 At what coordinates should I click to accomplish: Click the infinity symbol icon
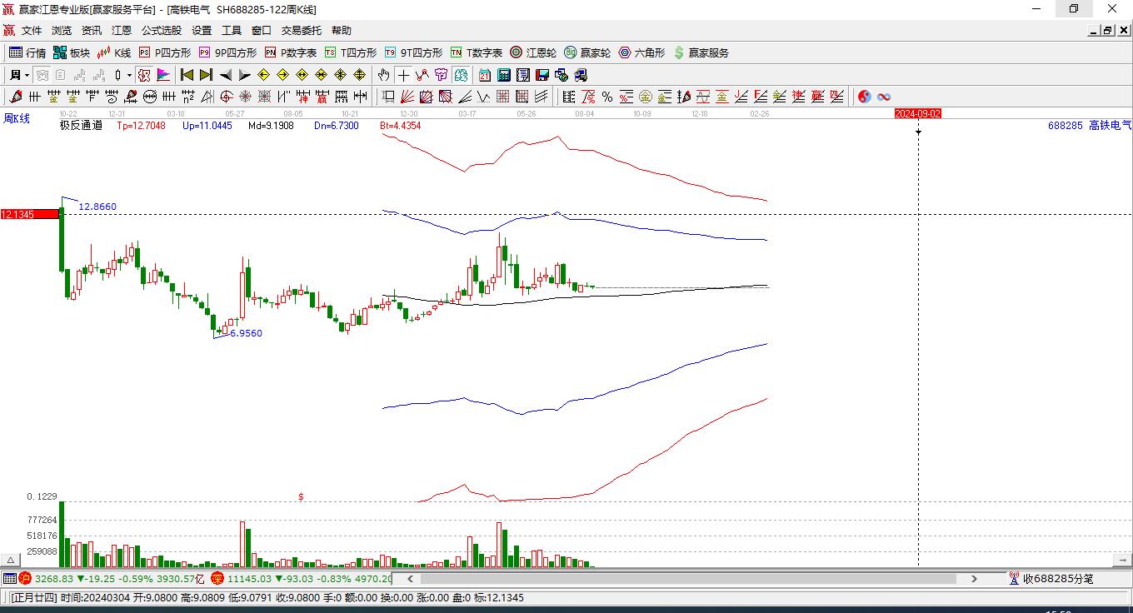[884, 97]
